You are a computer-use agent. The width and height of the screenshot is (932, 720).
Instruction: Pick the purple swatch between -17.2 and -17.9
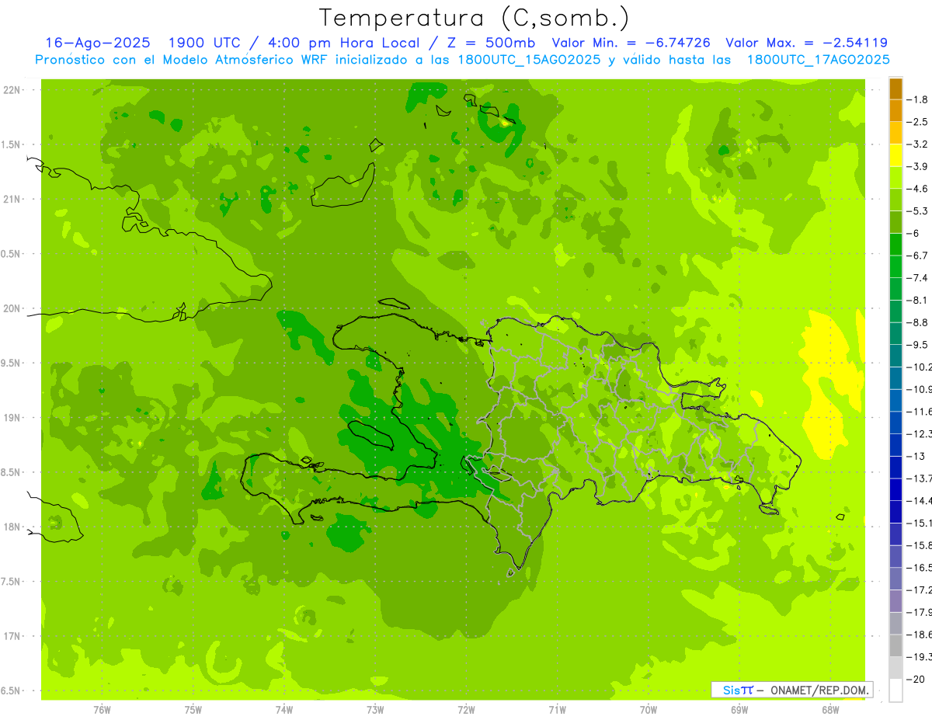(895, 601)
